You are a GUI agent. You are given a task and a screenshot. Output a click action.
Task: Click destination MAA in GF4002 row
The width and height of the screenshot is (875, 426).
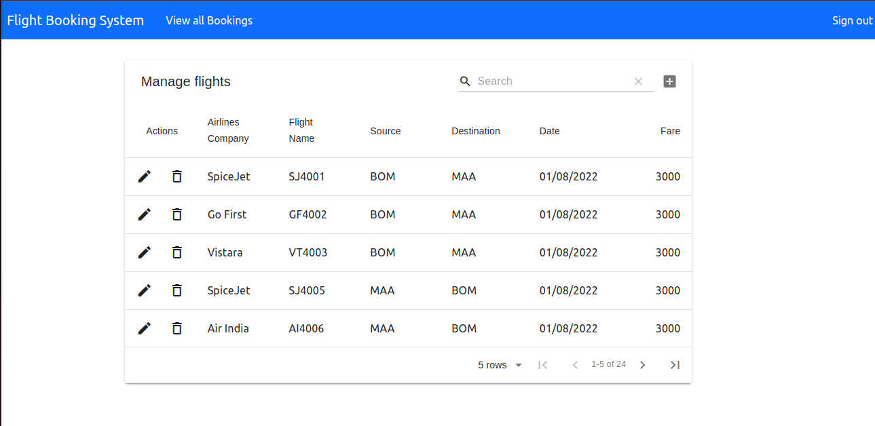click(464, 214)
